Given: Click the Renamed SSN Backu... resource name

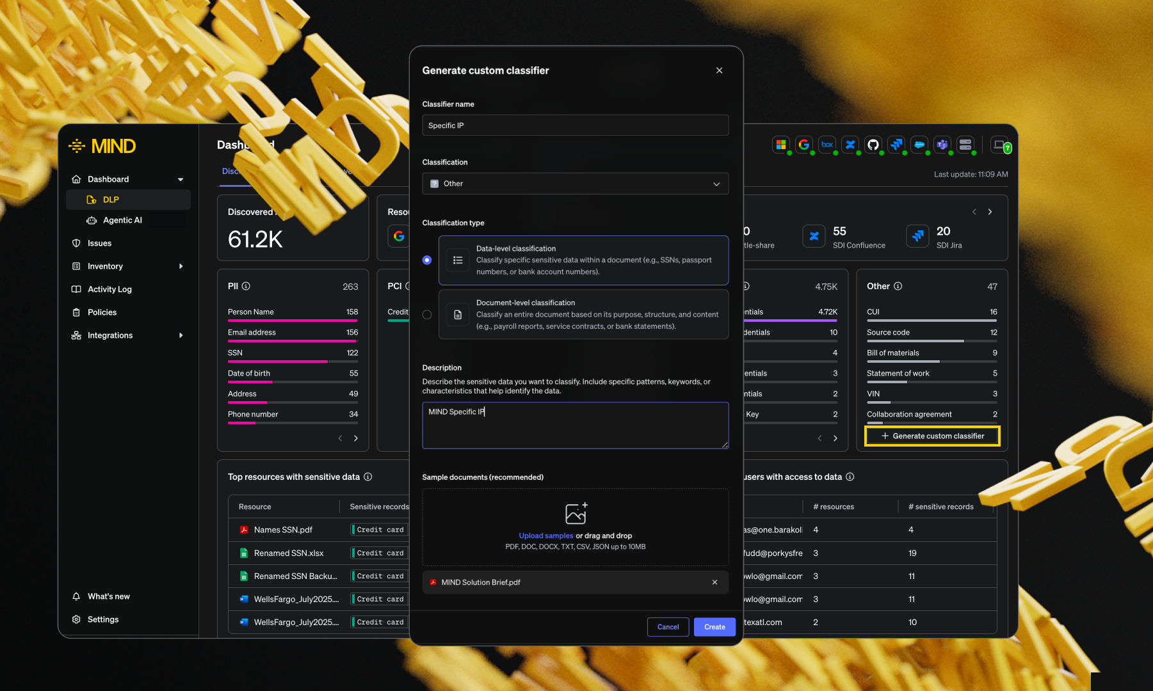Looking at the screenshot, I should click(296, 576).
